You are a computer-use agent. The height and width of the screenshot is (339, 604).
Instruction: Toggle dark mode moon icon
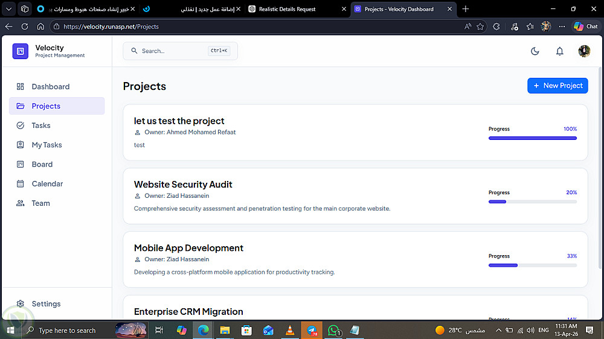(535, 51)
